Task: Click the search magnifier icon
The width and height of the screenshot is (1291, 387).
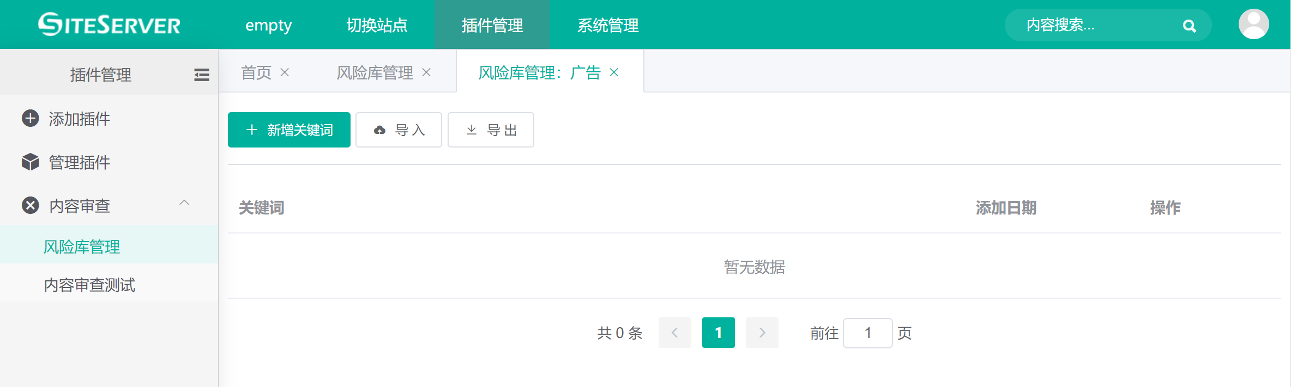Action: 1189,26
